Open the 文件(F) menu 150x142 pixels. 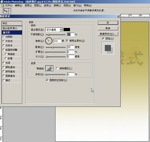pos(9,6)
